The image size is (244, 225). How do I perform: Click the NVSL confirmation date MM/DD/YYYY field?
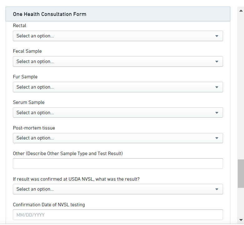pos(118,215)
